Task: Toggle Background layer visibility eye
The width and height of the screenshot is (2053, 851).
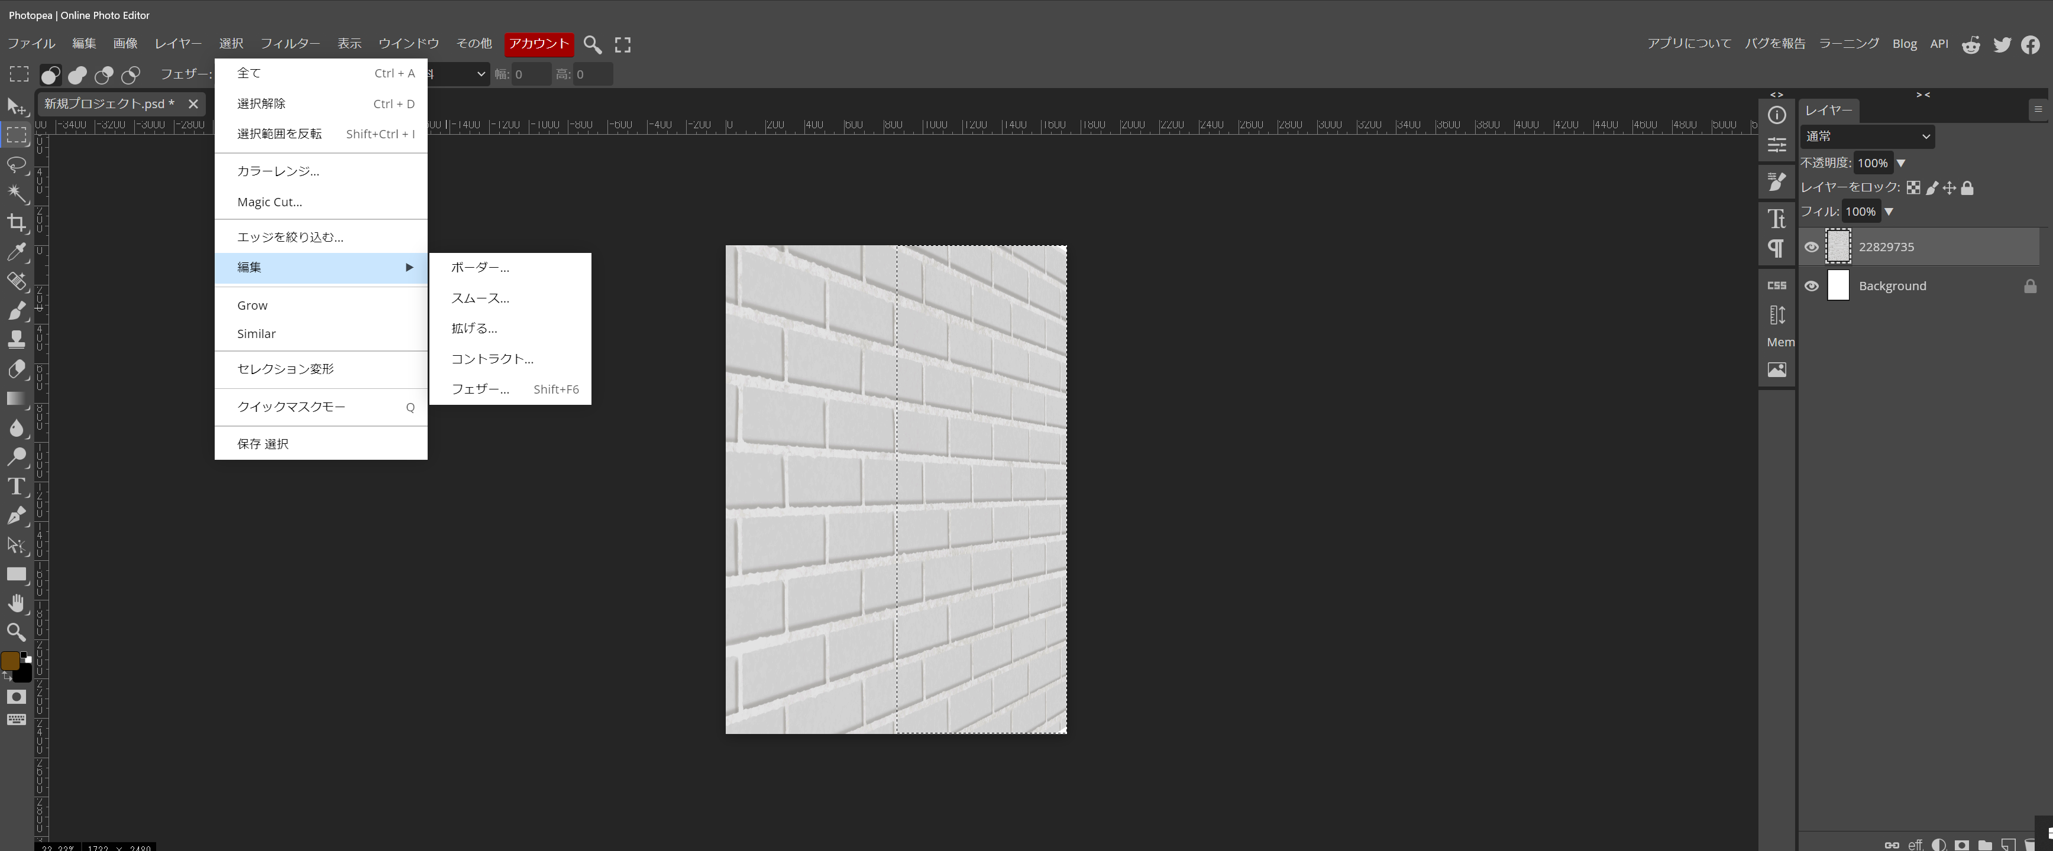Action: click(x=1812, y=286)
